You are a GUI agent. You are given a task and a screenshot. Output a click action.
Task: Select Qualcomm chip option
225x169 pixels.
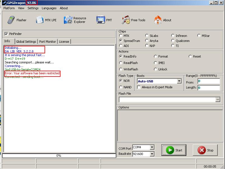click(173, 41)
